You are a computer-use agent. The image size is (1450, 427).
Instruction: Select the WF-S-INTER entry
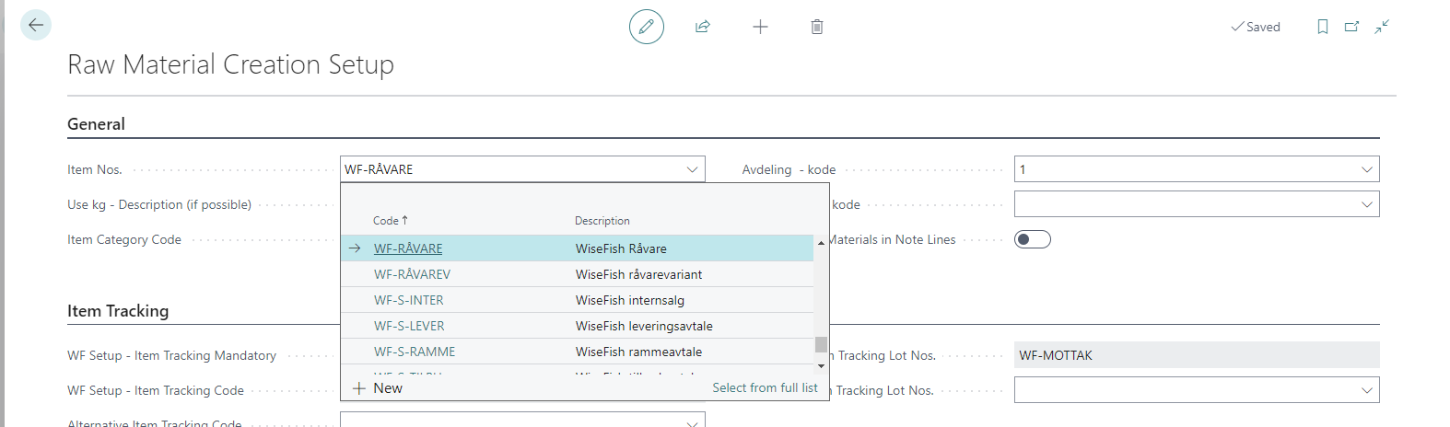tap(408, 300)
